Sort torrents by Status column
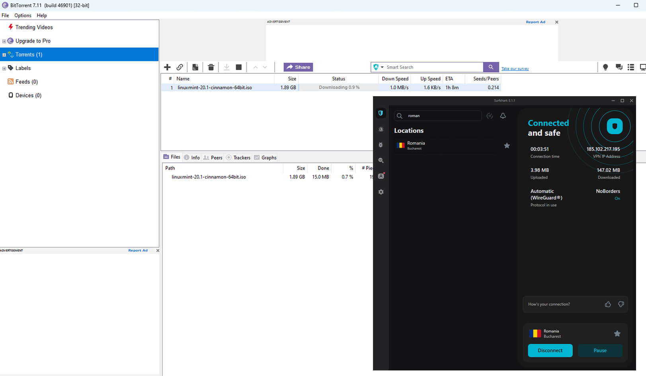The width and height of the screenshot is (646, 376). (x=338, y=79)
